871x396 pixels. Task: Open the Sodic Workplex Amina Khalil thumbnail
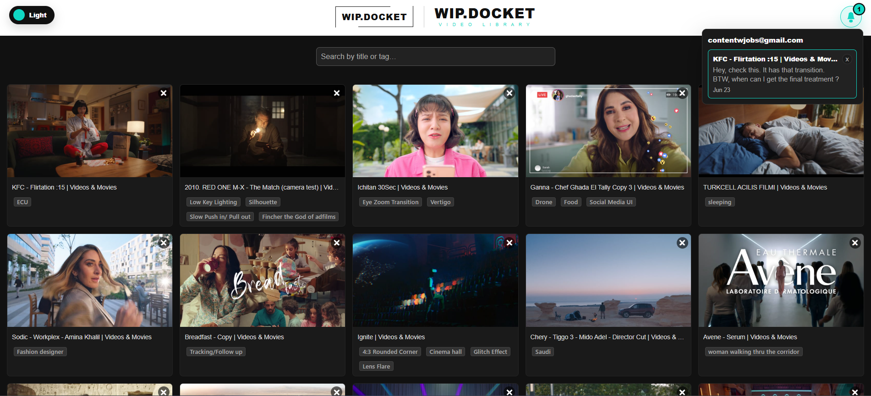[x=90, y=281]
